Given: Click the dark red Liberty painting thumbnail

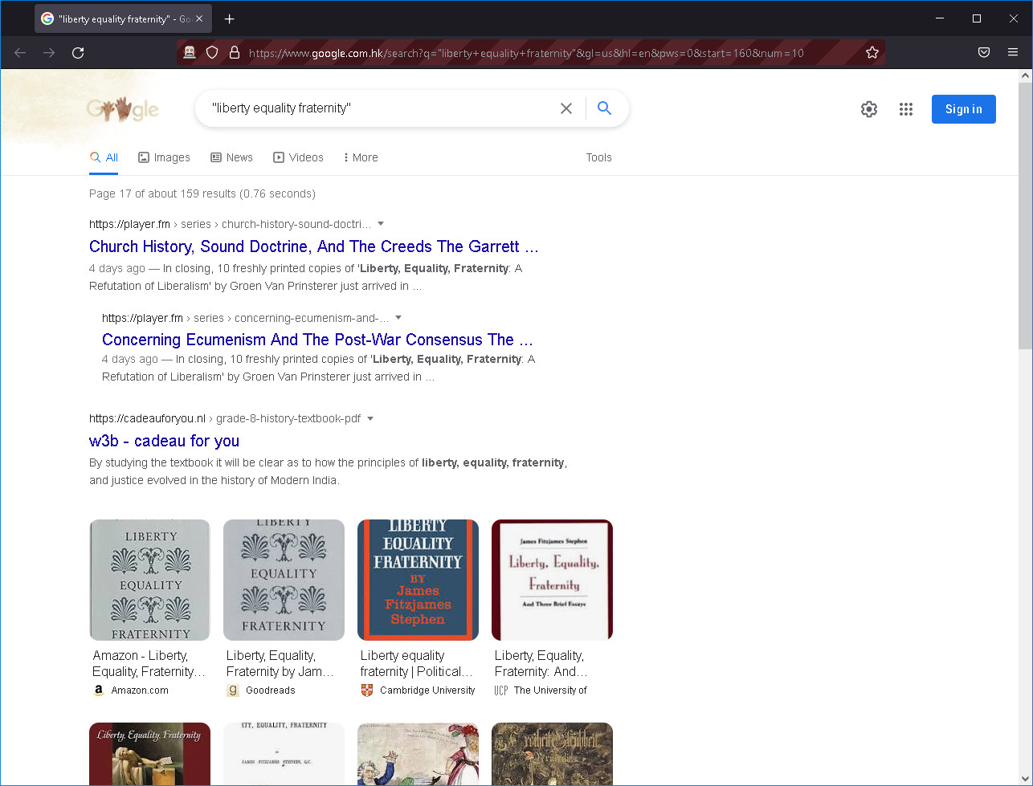Looking at the screenshot, I should (149, 754).
